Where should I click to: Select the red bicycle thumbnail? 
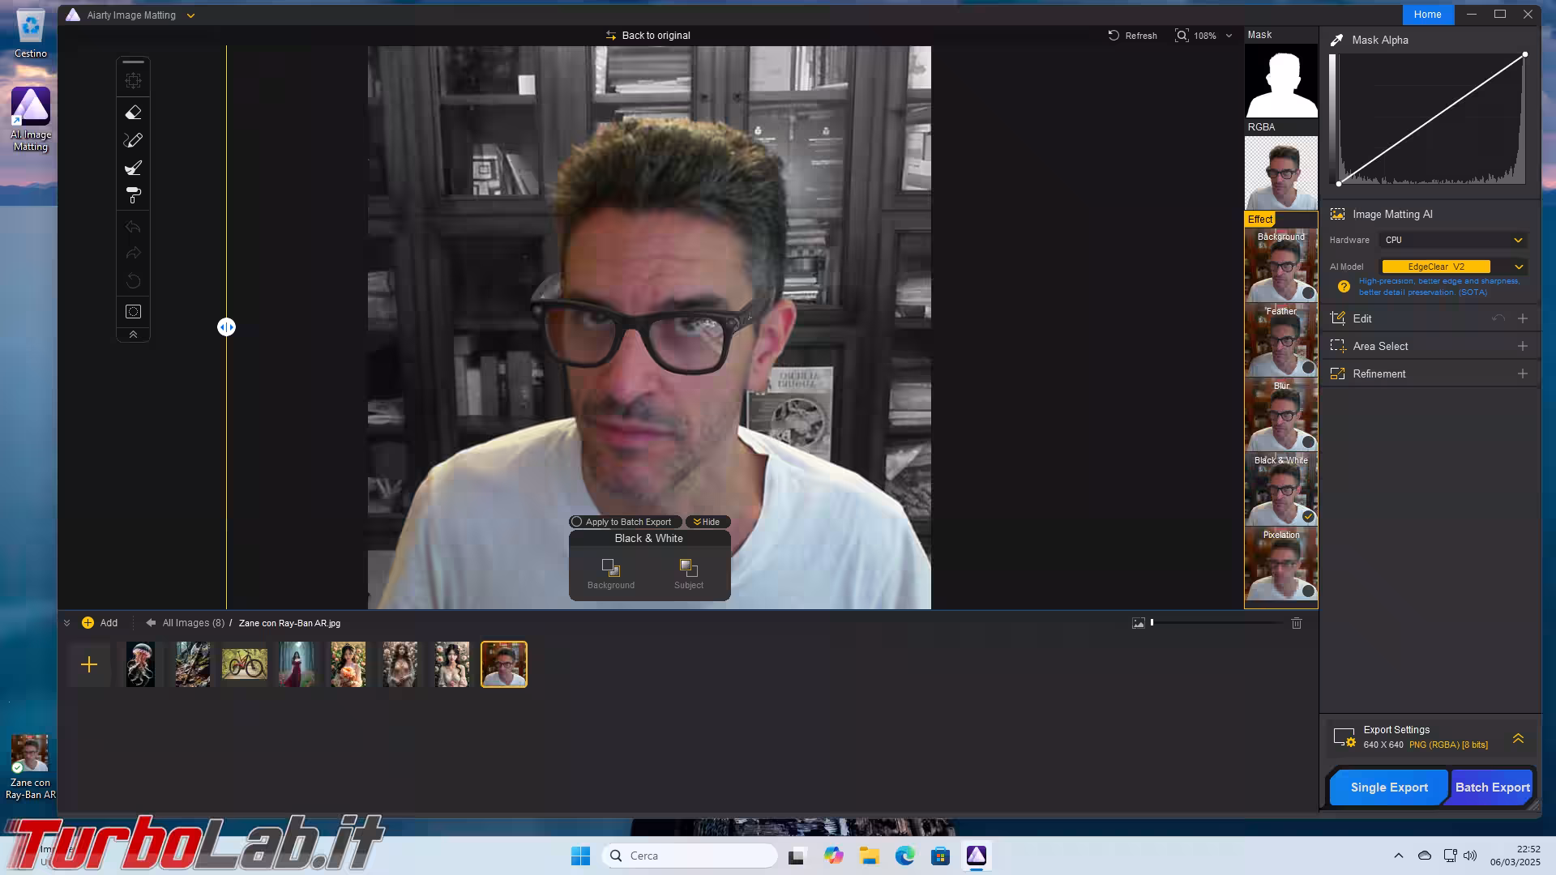pyautogui.click(x=244, y=664)
